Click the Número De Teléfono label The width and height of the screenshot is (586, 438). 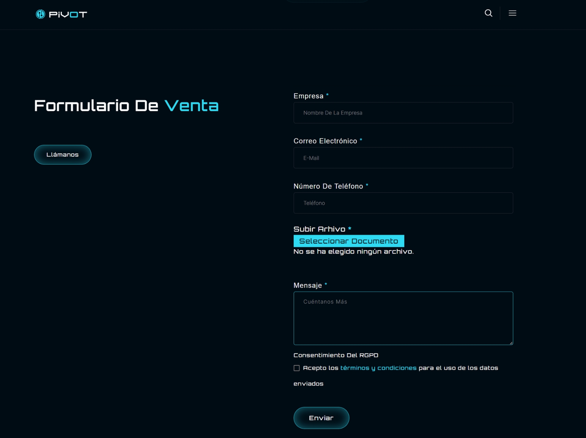(x=328, y=186)
